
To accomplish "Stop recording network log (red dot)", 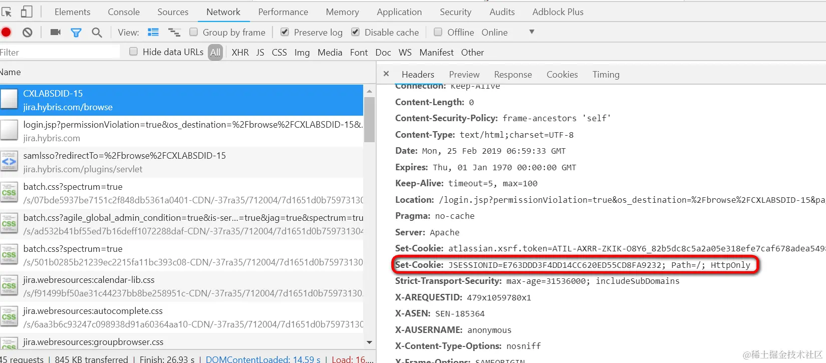I will coord(6,33).
